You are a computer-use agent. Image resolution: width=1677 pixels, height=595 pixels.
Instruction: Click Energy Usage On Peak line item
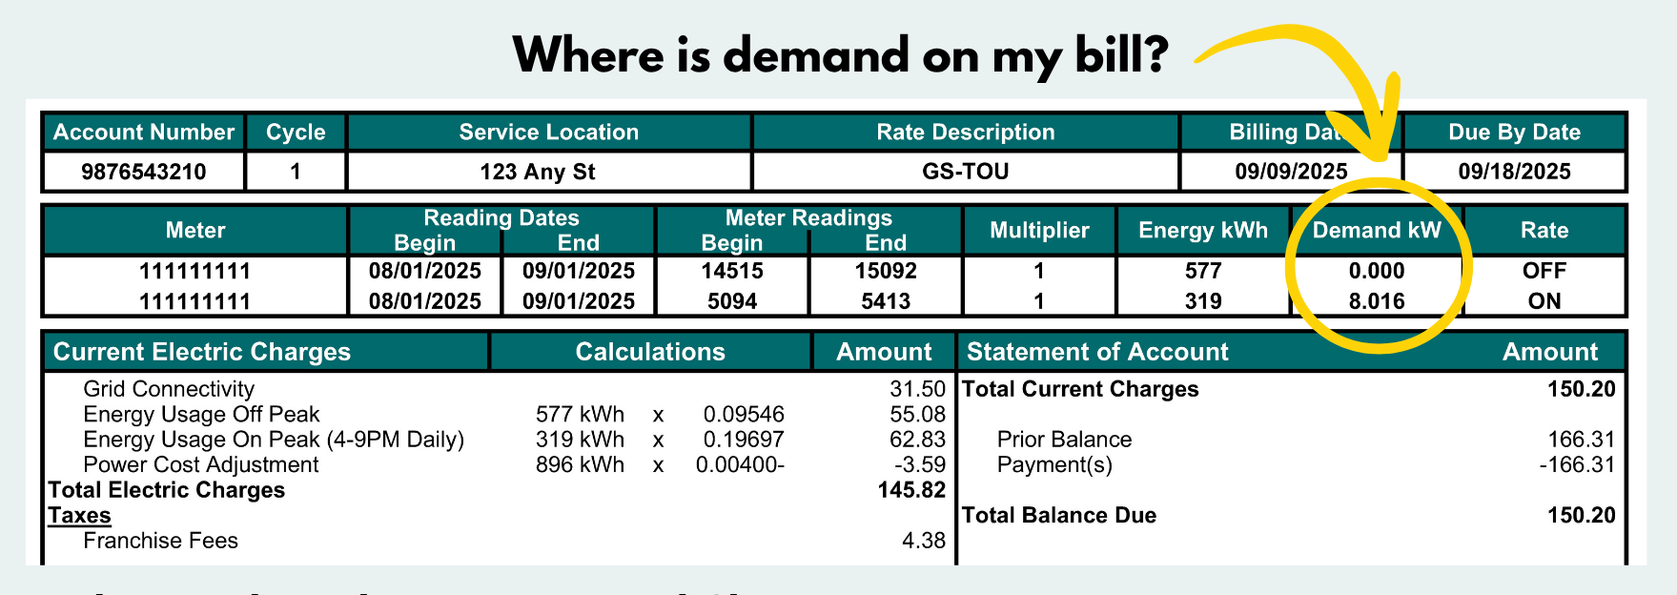pos(274,440)
